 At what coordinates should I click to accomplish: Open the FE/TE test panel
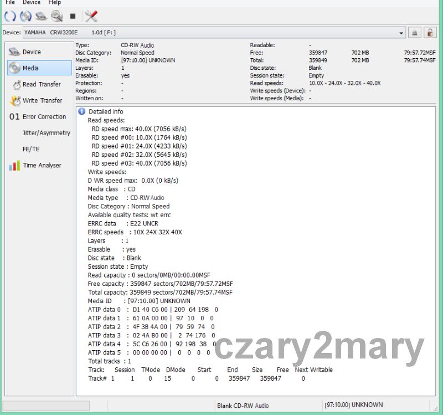pyautogui.click(x=31, y=149)
